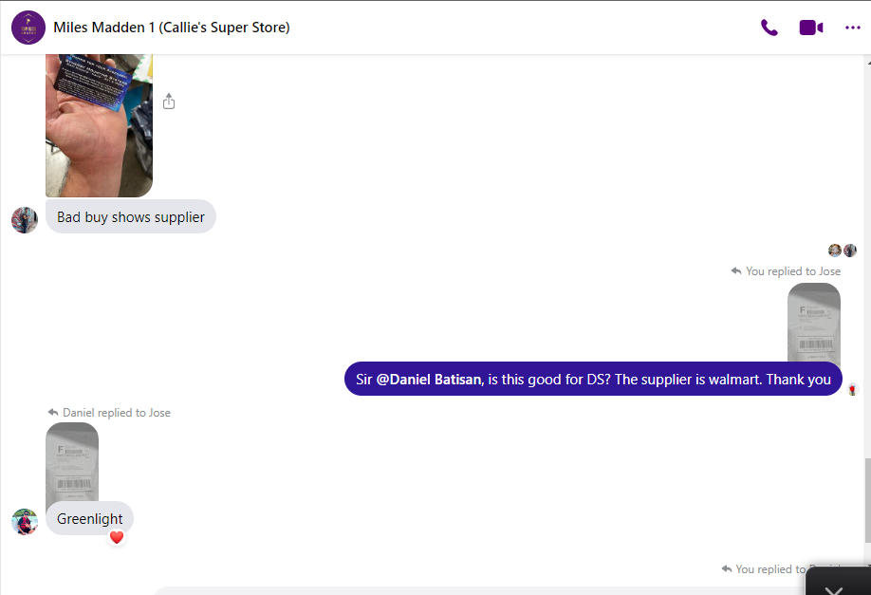Start a video call with camera icon
Viewport: 871px width, 595px height.
[x=811, y=28]
